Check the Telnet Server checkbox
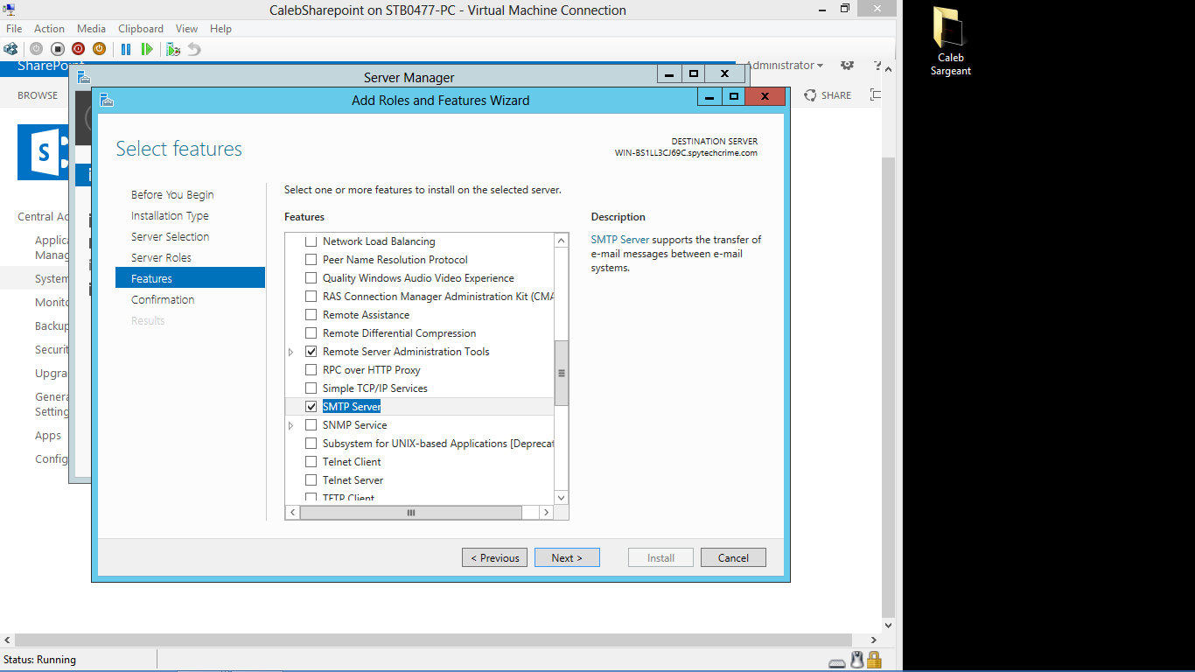Image resolution: width=1195 pixels, height=672 pixels. (x=311, y=480)
